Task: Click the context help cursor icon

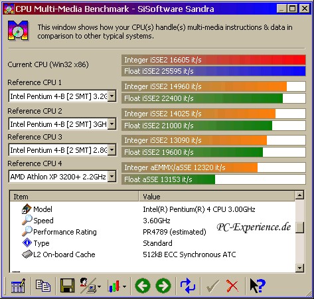Action: [x=258, y=286]
